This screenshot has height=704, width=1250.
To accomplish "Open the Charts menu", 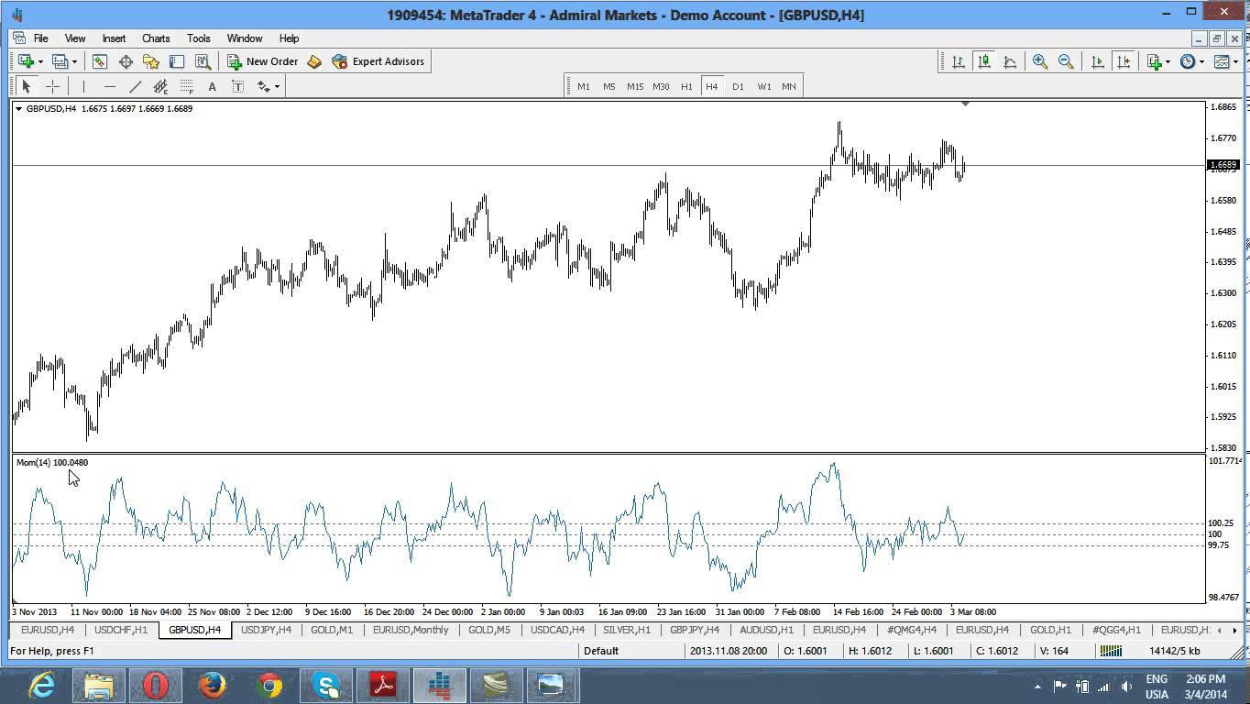I will (x=156, y=38).
